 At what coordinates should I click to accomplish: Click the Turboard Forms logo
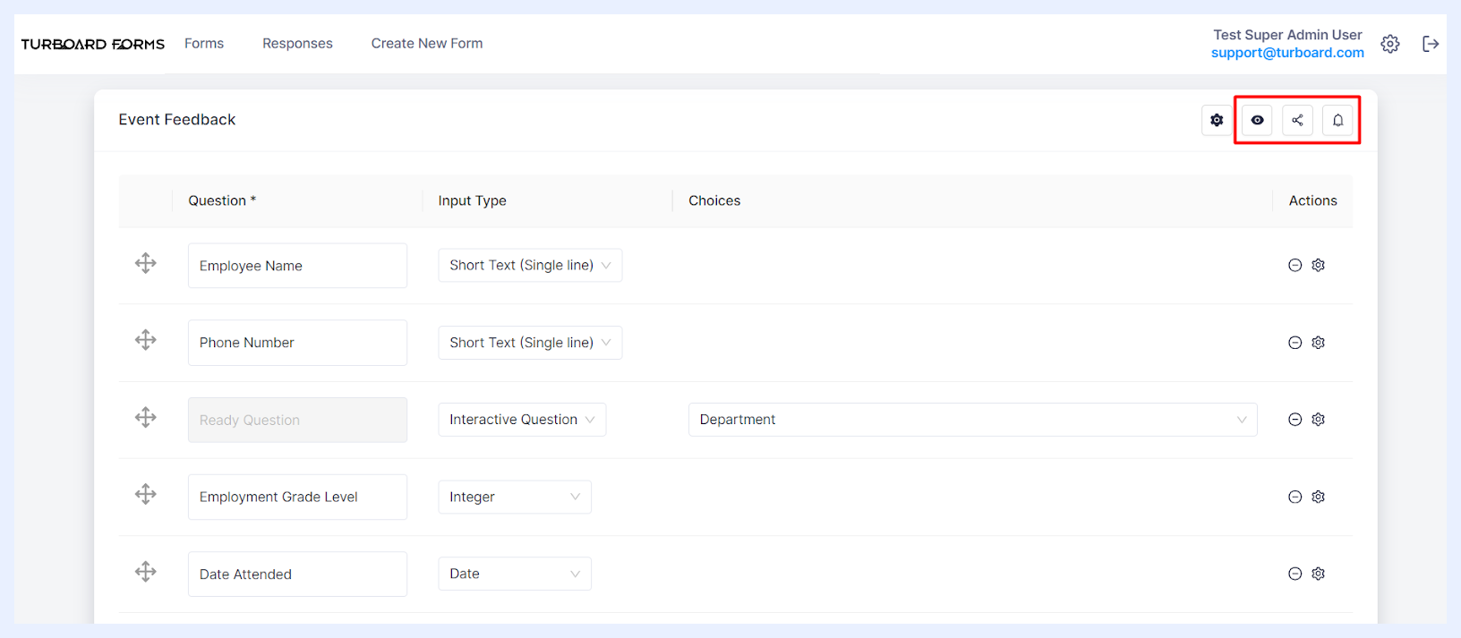coord(93,44)
